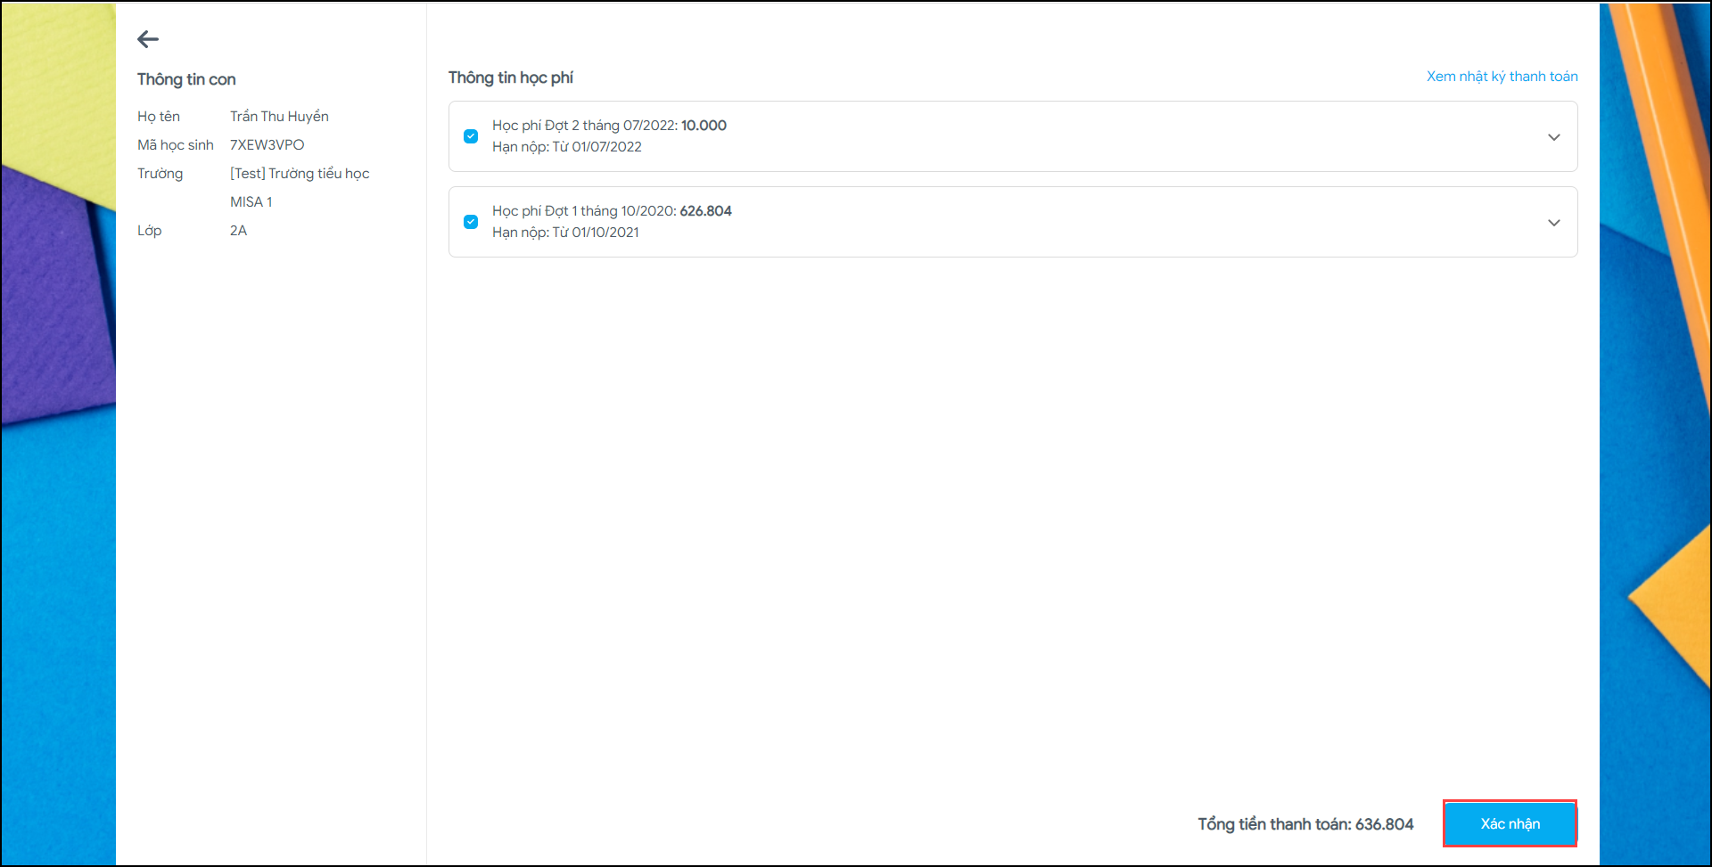Click the Học phí Đợt 2 tháng 07/2022 title
1712x867 pixels.
(609, 126)
